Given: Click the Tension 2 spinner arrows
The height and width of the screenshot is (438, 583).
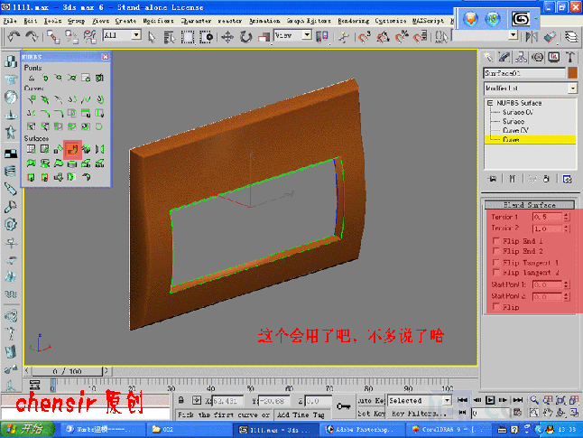Looking at the screenshot, I should 566,228.
